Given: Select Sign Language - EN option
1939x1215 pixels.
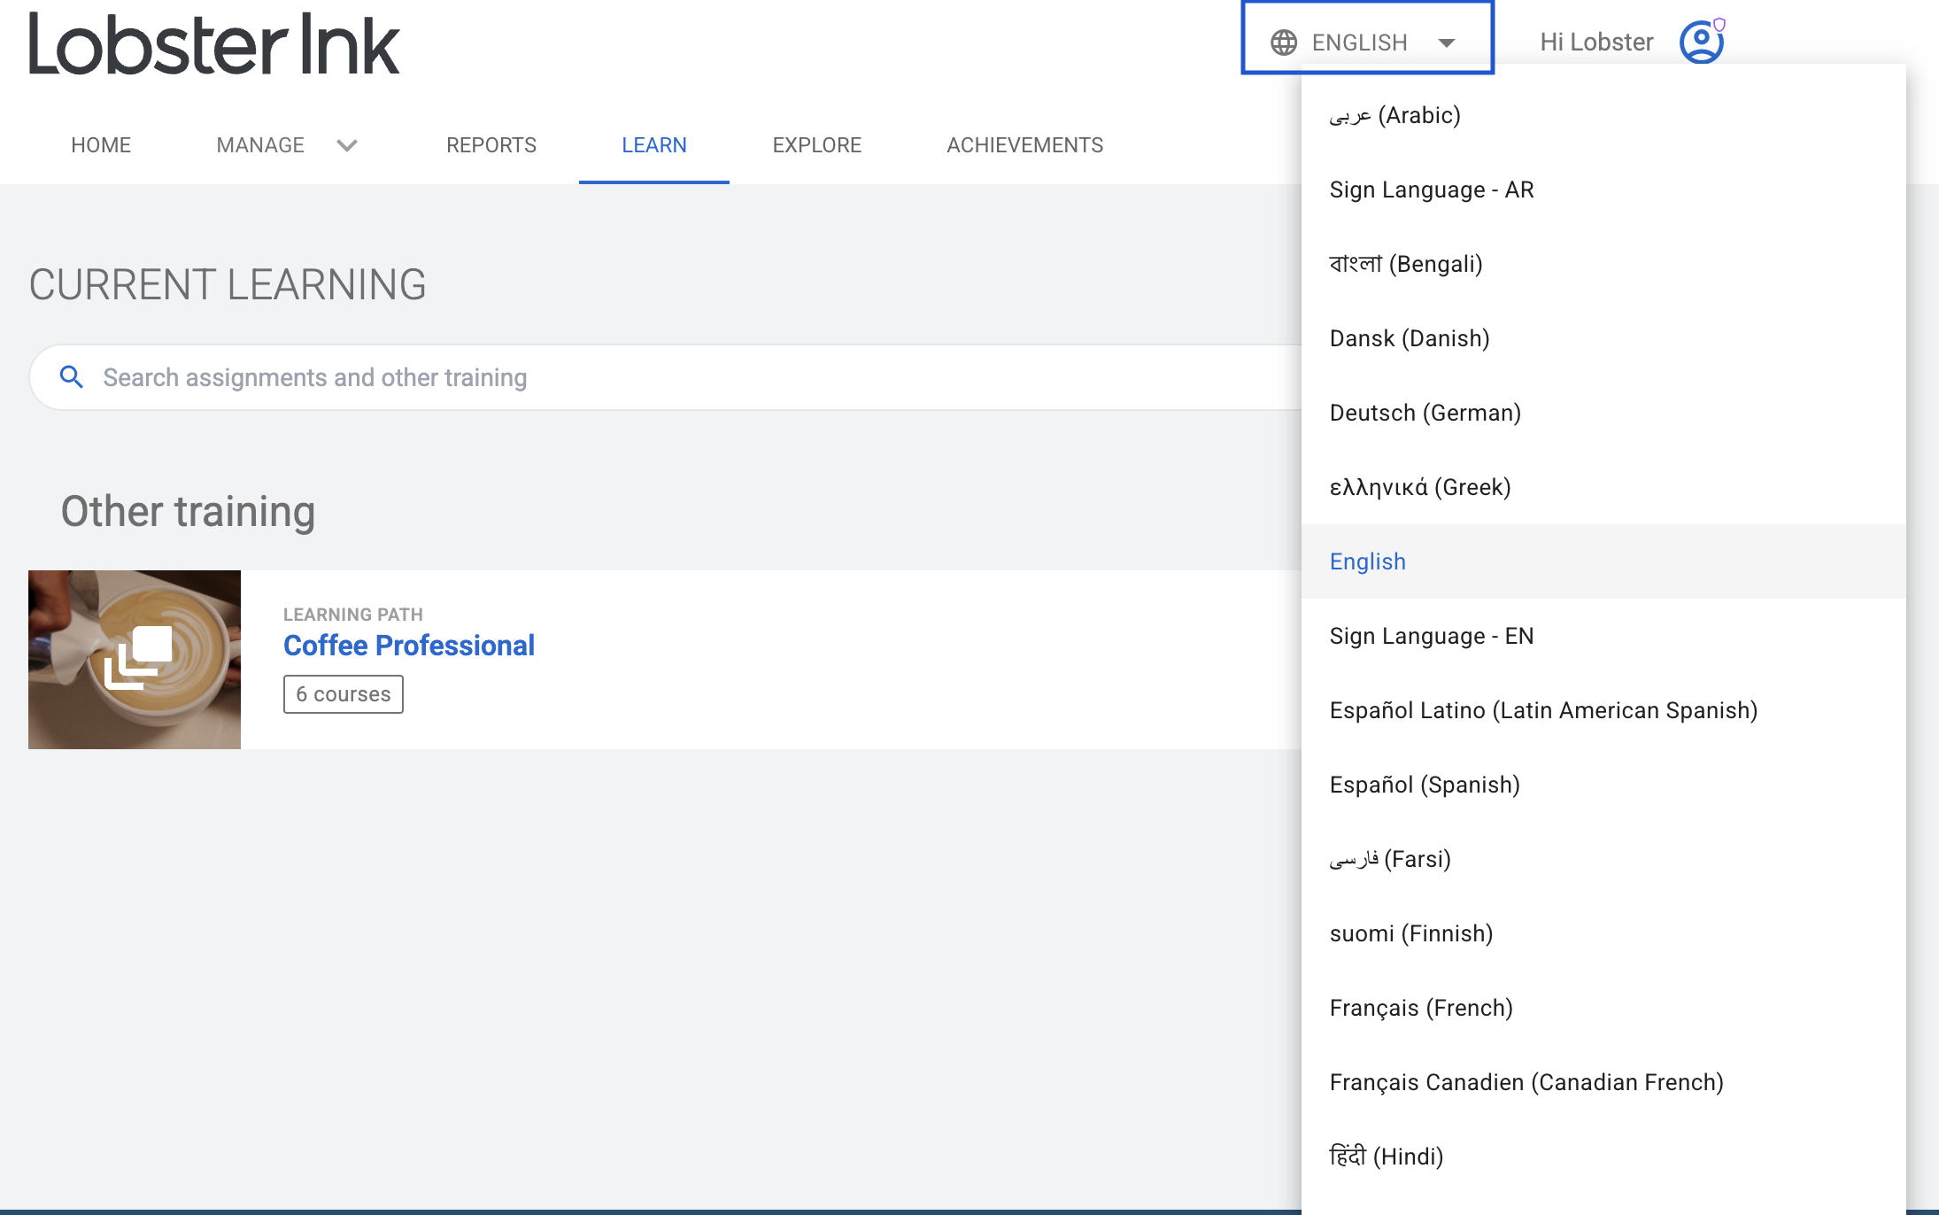Looking at the screenshot, I should [1603, 636].
